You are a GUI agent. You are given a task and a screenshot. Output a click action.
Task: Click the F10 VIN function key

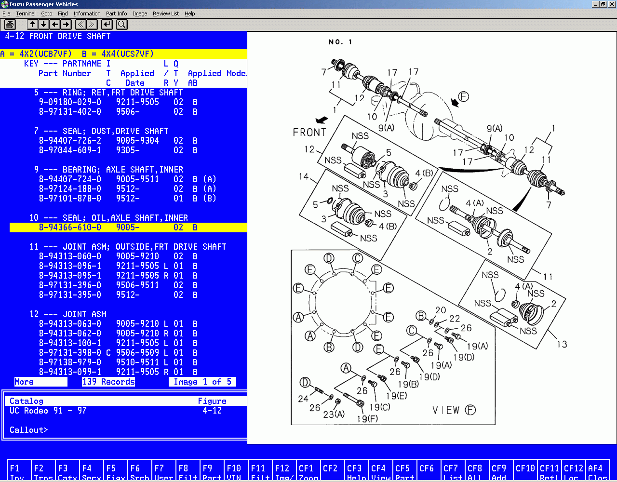(236, 471)
